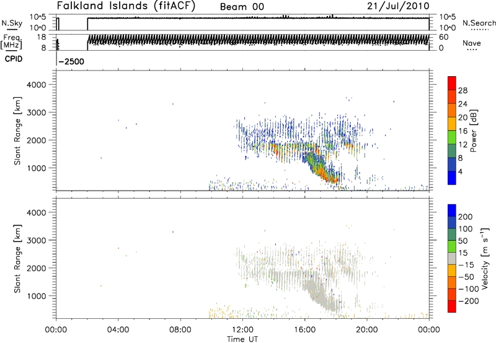Viewport: 496px width, 343px height.
Task: Click the velocity scale value '-200'
Action: pyautogui.click(x=469, y=301)
